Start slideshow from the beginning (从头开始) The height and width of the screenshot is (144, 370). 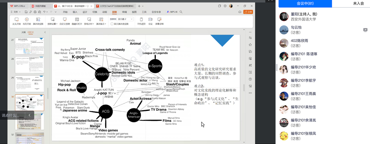(x=16, y=21)
